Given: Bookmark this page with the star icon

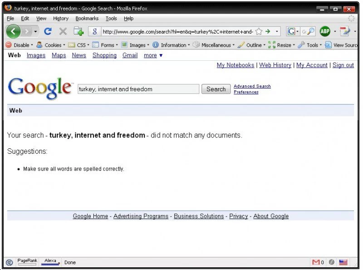Looking at the screenshot, I should [x=259, y=31].
